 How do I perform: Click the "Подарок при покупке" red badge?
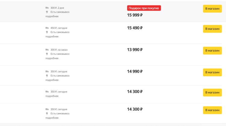tap(144, 8)
